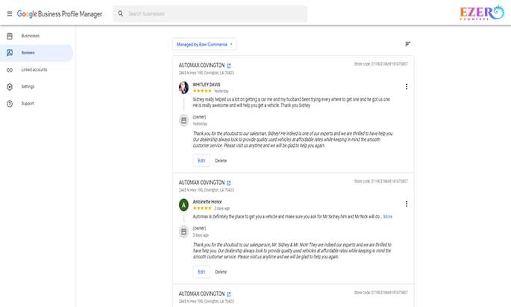The width and height of the screenshot is (511, 307).
Task: Click the third AUTOMAX COVINGTON business title
Action: click(x=201, y=294)
